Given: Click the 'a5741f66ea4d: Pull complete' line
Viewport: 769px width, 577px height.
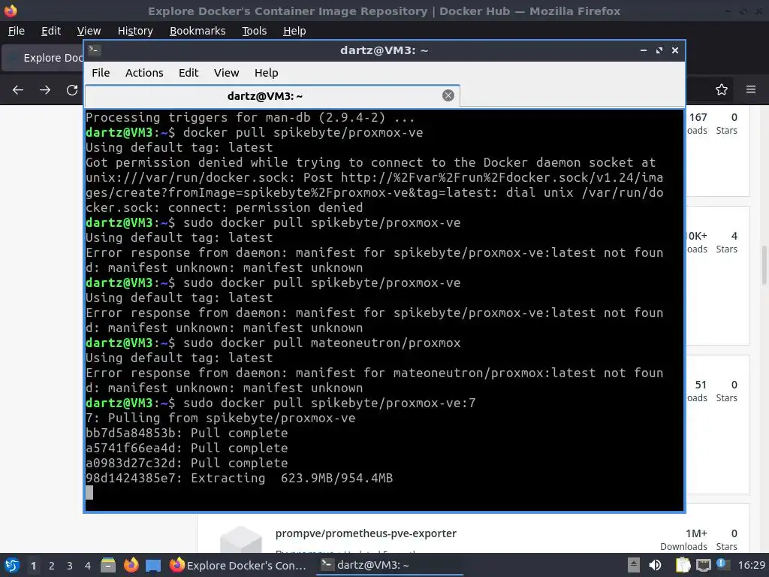Looking at the screenshot, I should 186,448.
